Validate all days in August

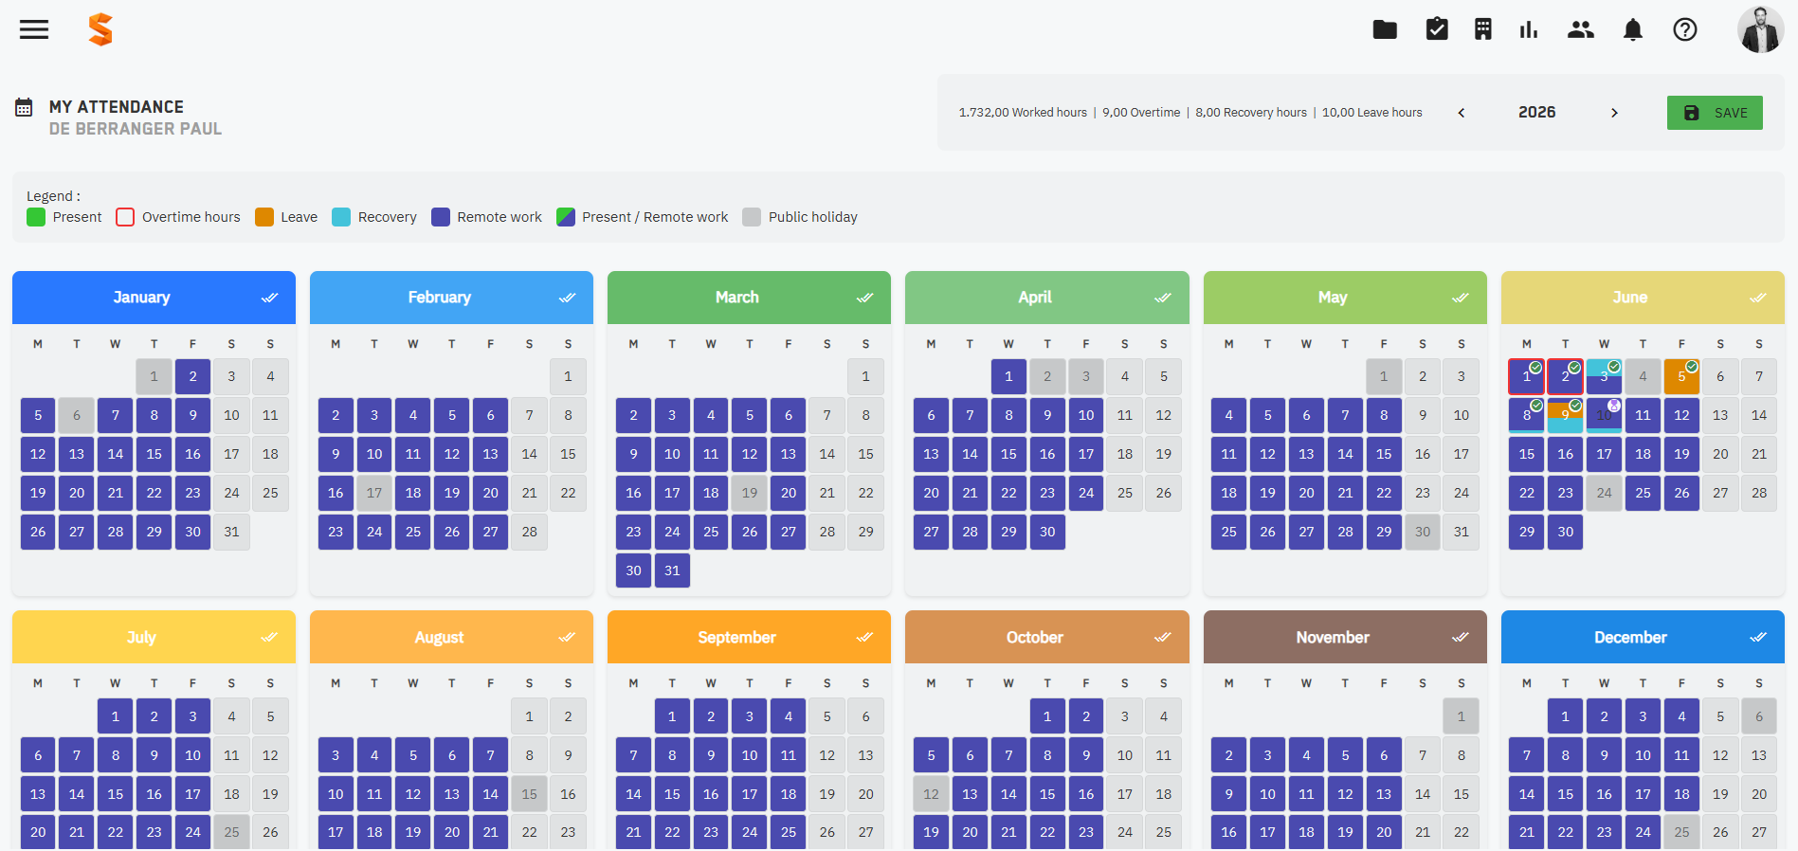pyautogui.click(x=567, y=637)
